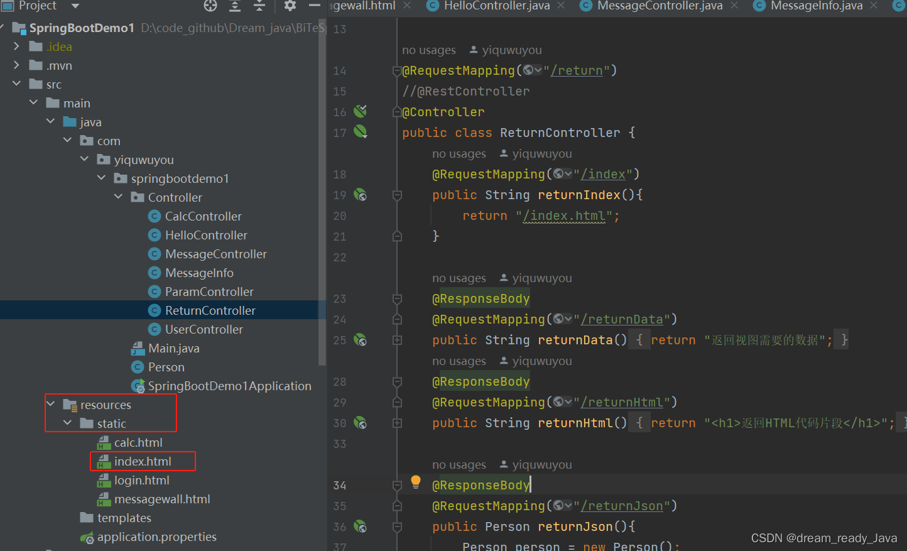
Task: Expand folded returnData method on line 25
Action: click(x=397, y=340)
